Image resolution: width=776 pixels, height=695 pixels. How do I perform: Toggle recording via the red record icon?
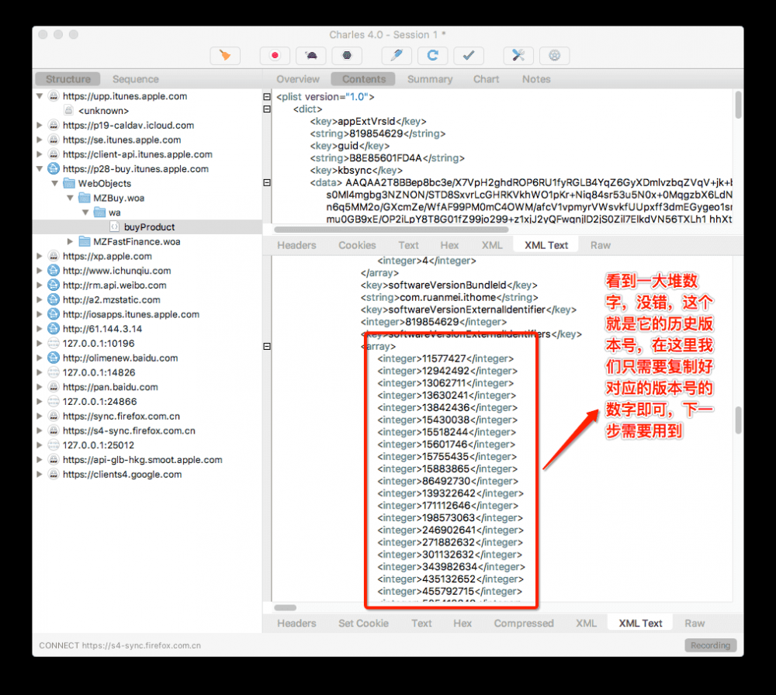coord(275,55)
